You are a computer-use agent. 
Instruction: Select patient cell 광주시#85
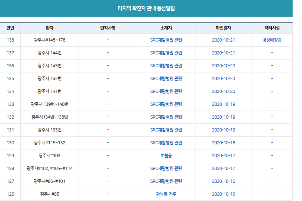(x=49, y=194)
